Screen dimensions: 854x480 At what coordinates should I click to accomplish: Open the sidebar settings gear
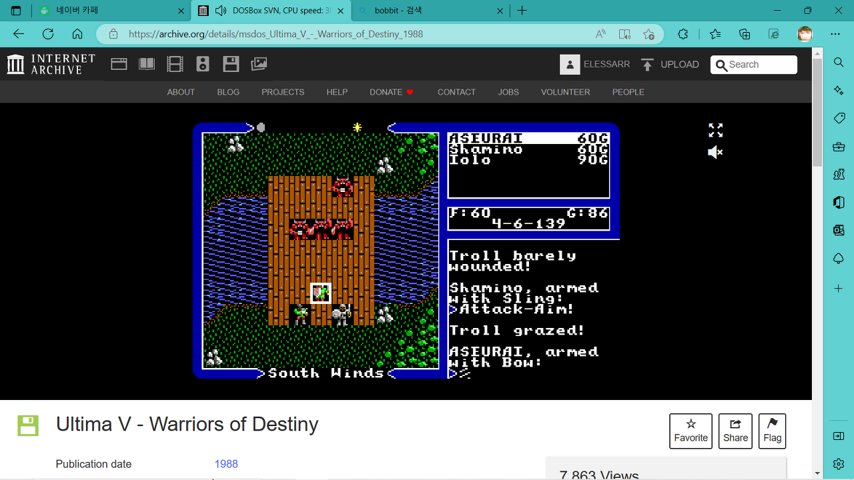tap(839, 463)
